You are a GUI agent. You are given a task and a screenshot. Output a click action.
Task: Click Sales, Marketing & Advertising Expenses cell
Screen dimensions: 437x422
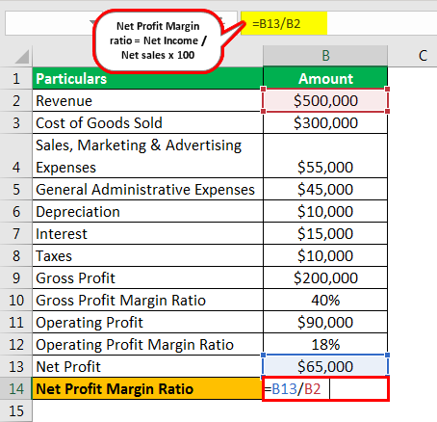(147, 156)
